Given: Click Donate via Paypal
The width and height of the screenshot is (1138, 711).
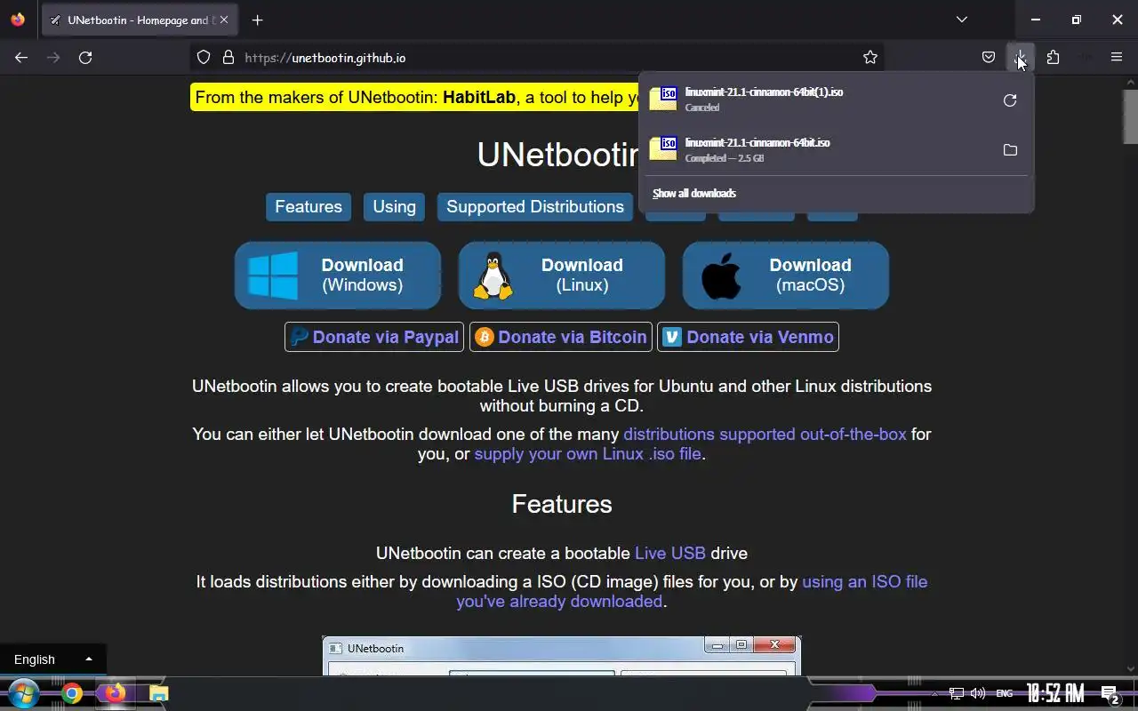Looking at the screenshot, I should (374, 337).
